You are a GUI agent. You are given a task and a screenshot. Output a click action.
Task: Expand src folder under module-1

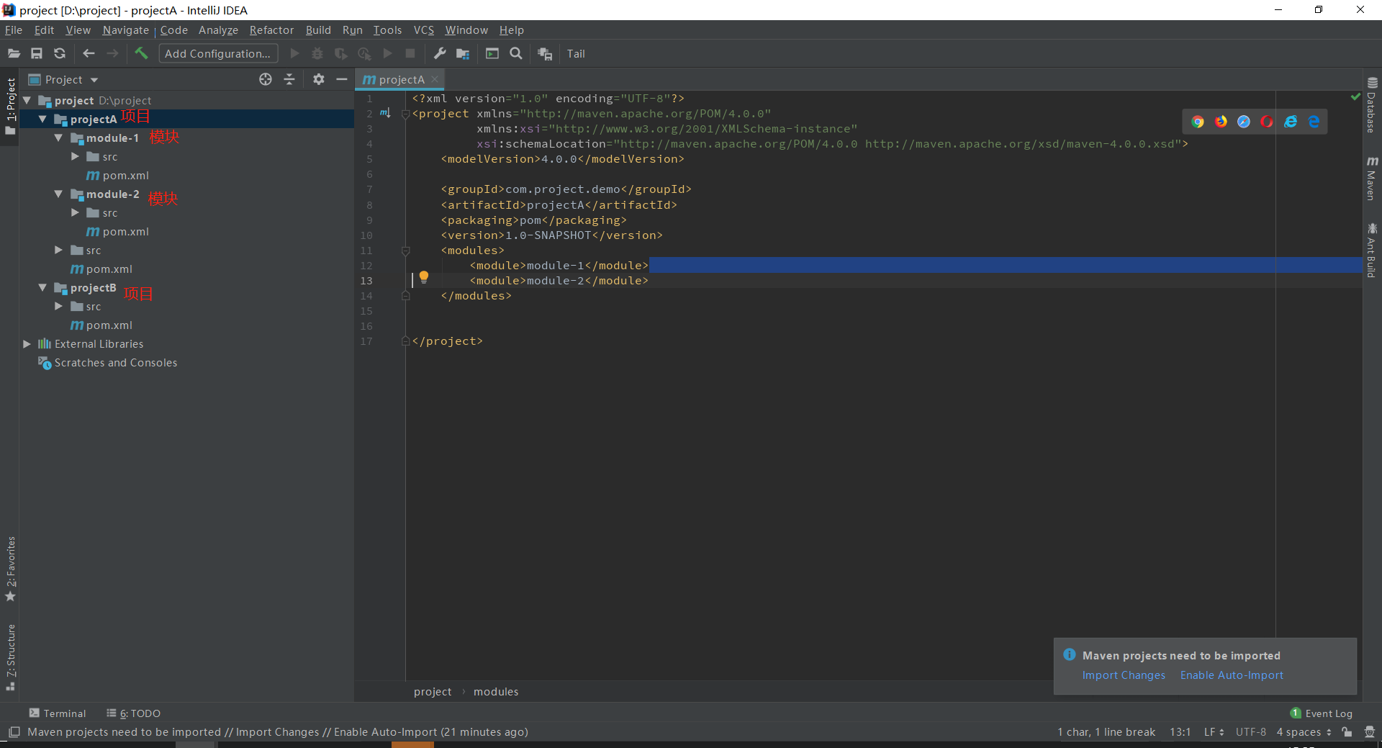[75, 156]
